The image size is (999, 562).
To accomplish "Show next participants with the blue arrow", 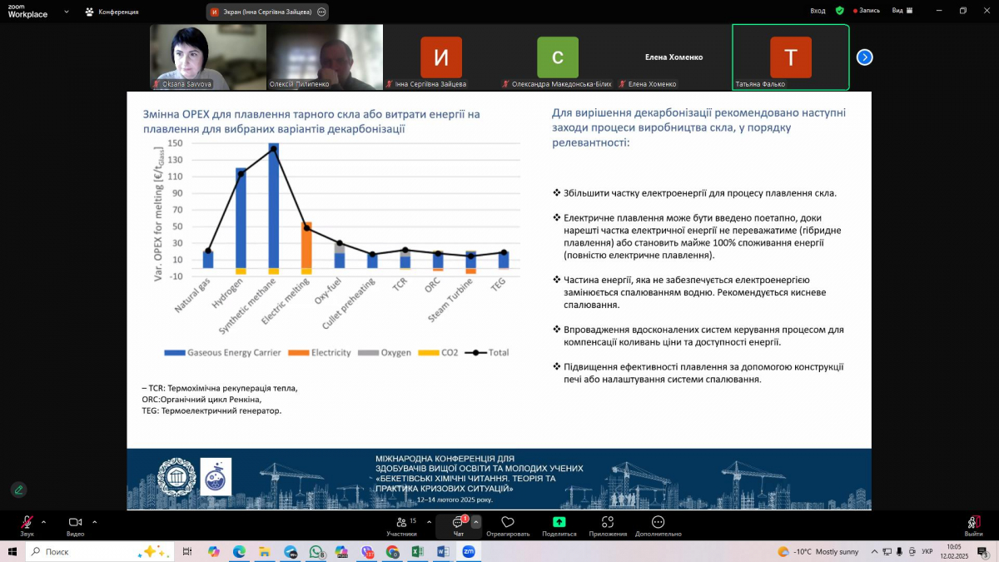I will pos(865,57).
